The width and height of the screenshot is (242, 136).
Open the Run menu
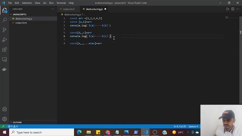[51, 3]
